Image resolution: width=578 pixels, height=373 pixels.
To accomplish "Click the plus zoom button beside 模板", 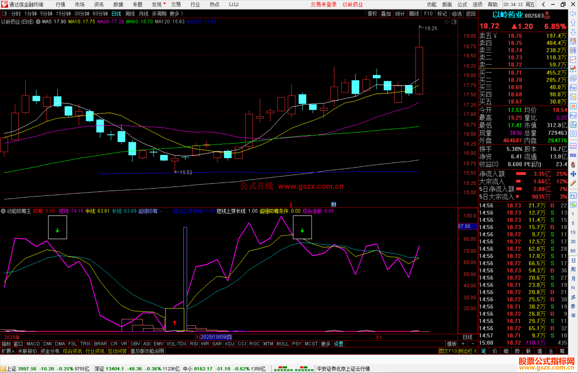I will [x=463, y=344].
